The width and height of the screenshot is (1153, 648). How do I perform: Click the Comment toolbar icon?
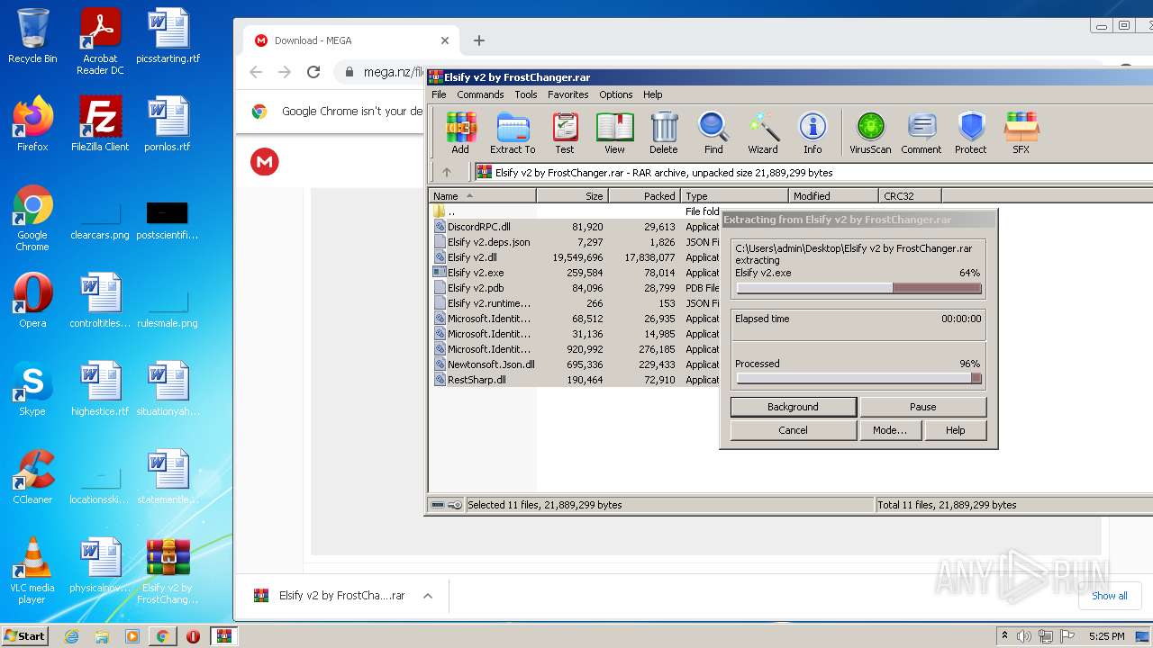pos(921,133)
